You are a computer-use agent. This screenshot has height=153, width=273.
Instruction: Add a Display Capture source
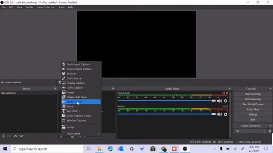[x=81, y=83]
